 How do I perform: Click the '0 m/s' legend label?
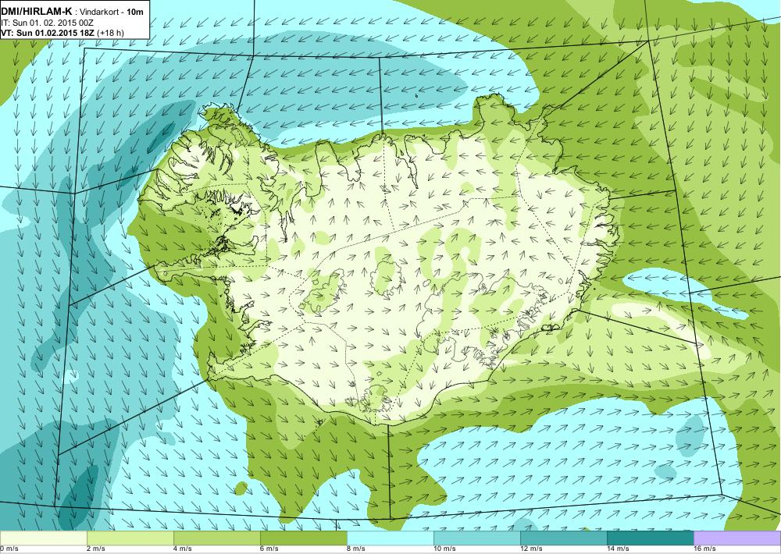[x=9, y=549]
